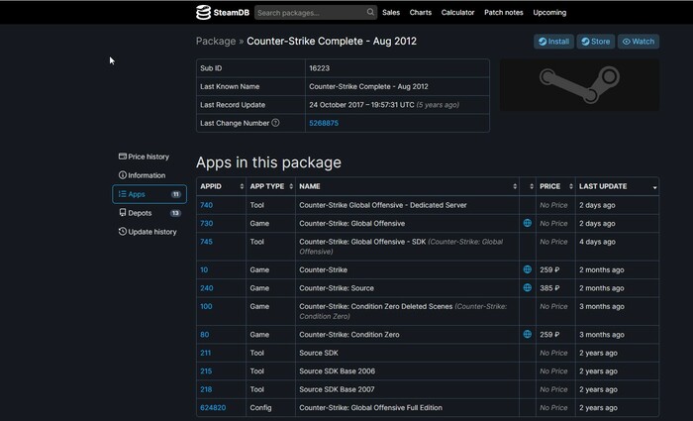Open app ID 211 link
The image size is (693, 421).
[x=205, y=353]
